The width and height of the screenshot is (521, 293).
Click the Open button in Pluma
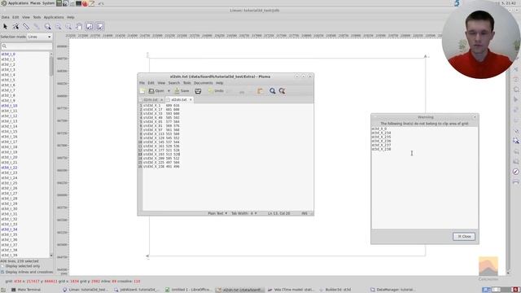click(156, 91)
